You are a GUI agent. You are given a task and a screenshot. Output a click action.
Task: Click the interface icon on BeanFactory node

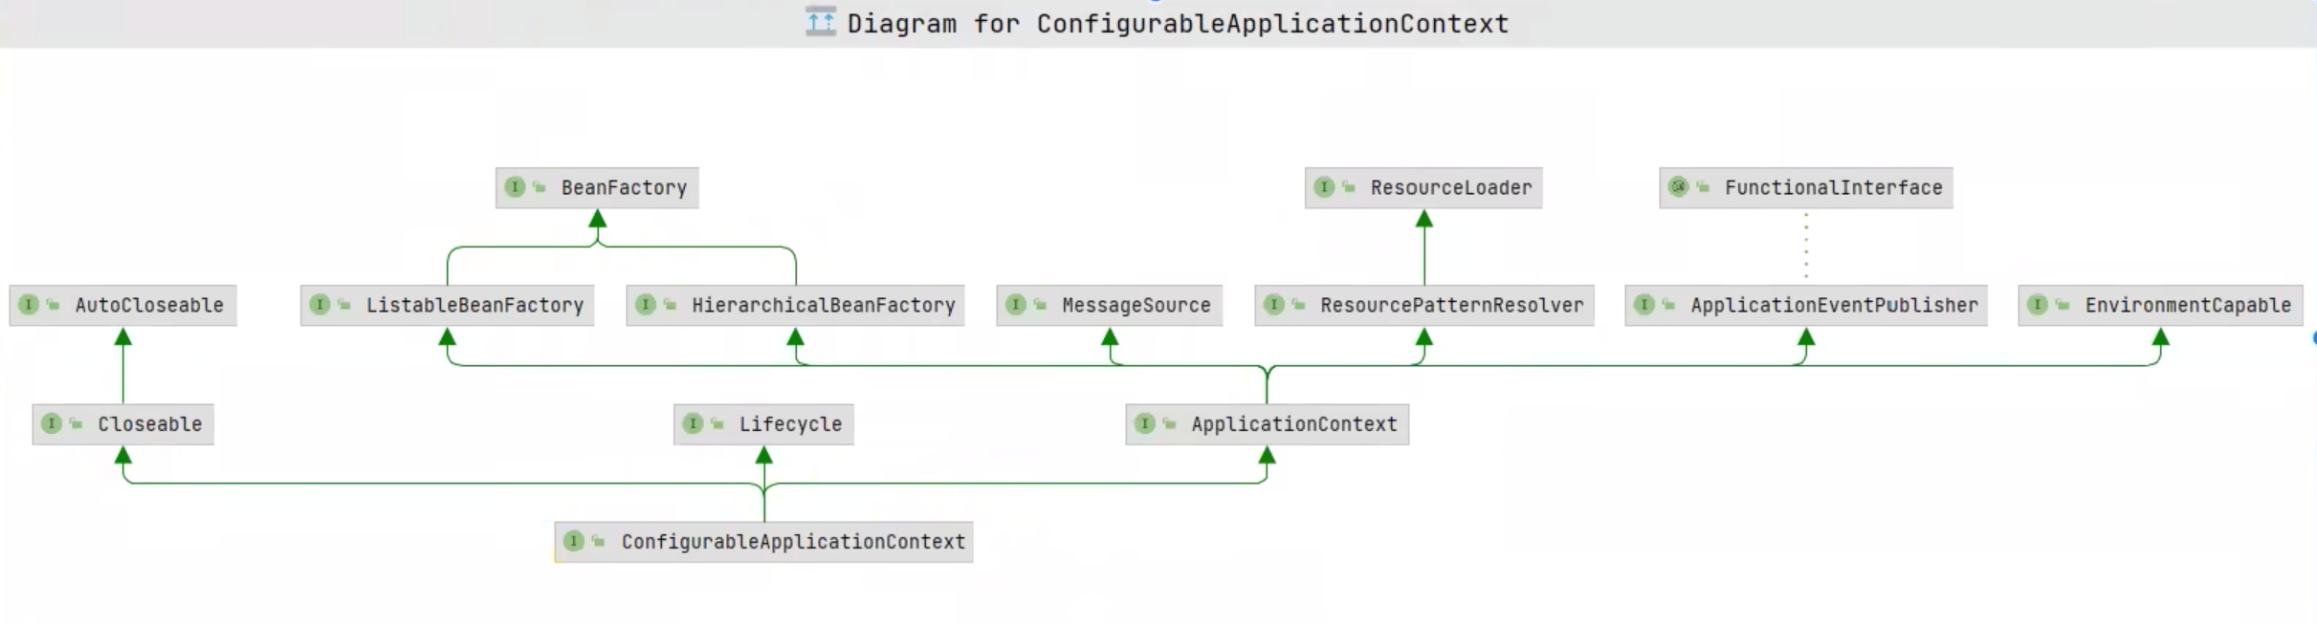515,187
